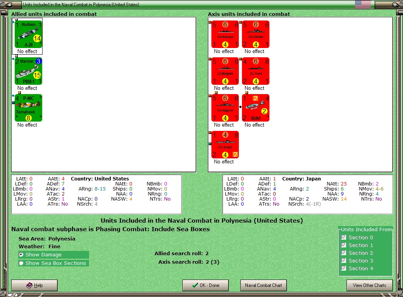Screen dimensions: 403x297
Task: Select the CA Chokai cruiser counter
Action: pyautogui.click(x=256, y=34)
